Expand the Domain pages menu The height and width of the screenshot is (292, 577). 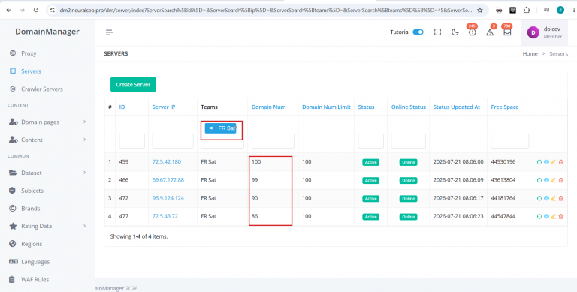(47, 122)
